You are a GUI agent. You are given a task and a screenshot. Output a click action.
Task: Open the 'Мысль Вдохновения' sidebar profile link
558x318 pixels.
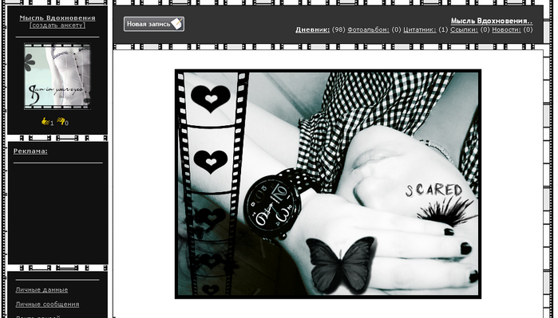coord(57,18)
